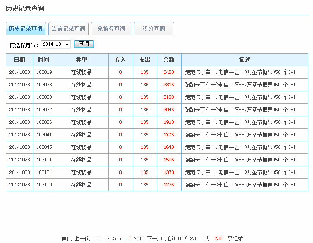Click 存入 value 0 in 103109 row
The height and width of the screenshot is (243, 313).
point(120,185)
